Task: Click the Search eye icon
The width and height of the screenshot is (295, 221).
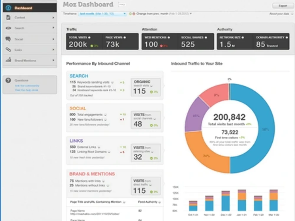Action: 8,28
